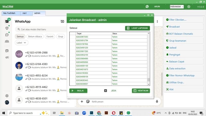The width and height of the screenshot is (206, 116).
Task: Select row with target 6282334551230
Action: pos(108,48)
